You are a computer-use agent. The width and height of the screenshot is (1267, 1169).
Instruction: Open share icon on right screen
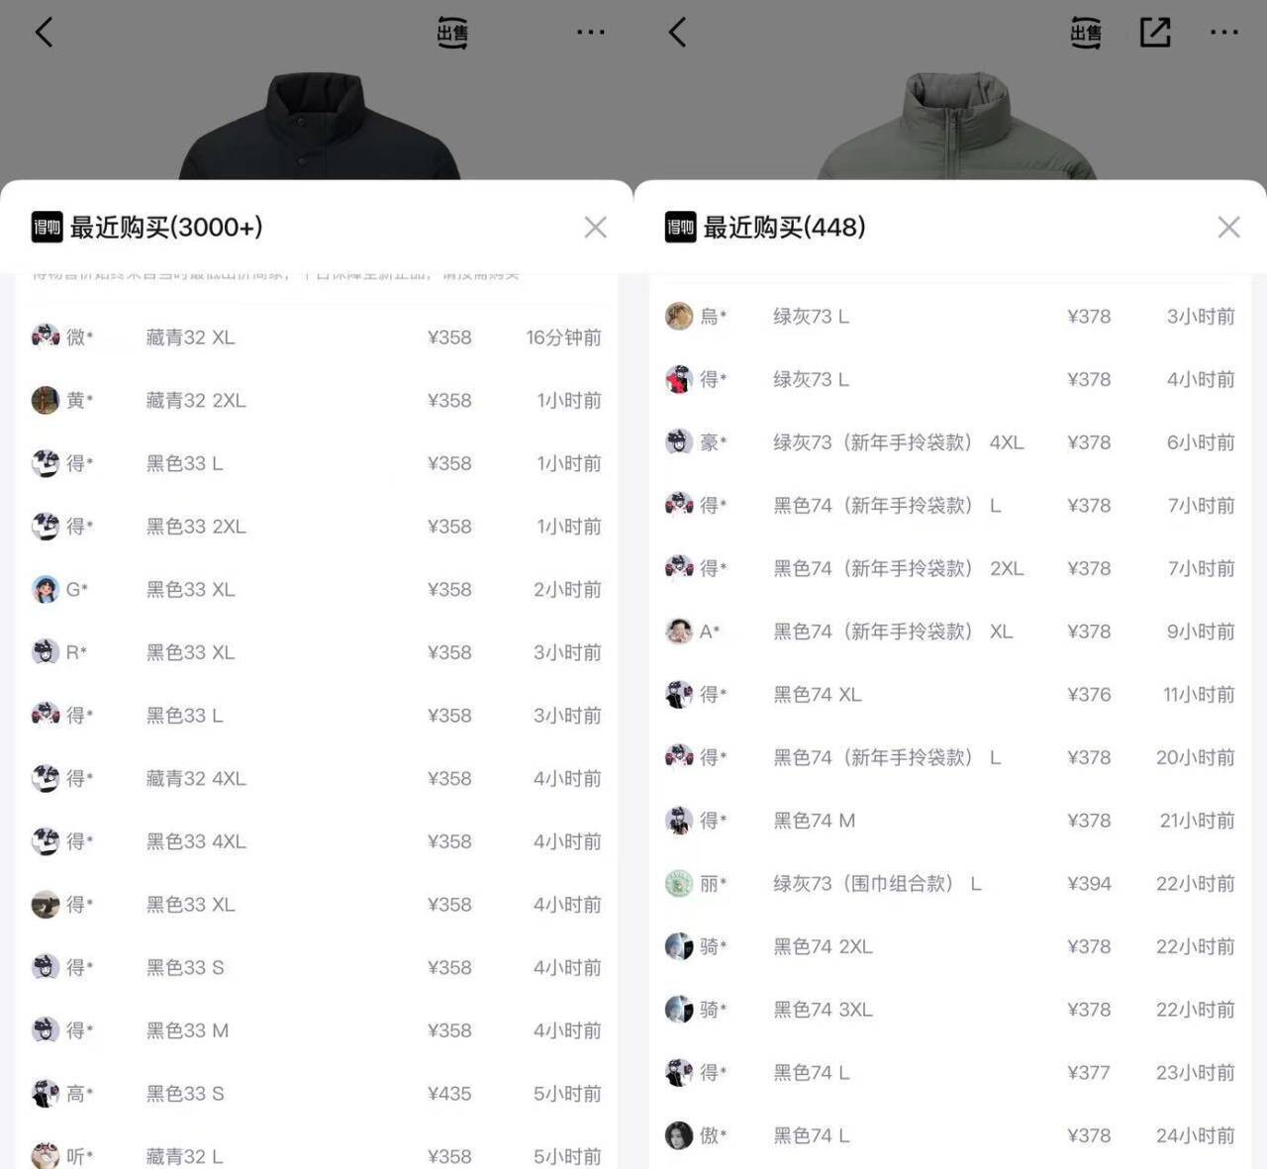click(1155, 33)
